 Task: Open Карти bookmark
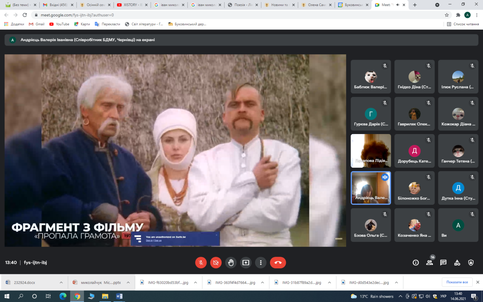(x=82, y=24)
